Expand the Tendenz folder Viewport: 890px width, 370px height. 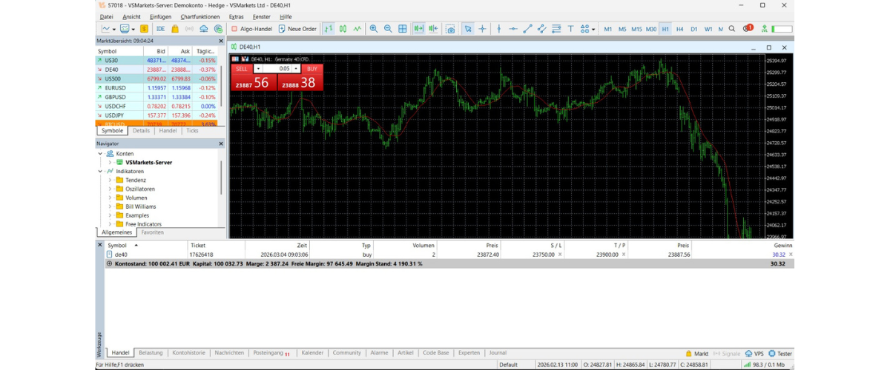click(x=110, y=180)
